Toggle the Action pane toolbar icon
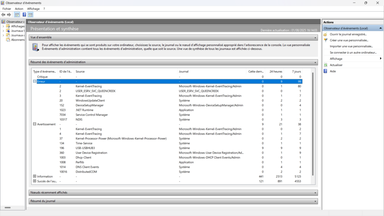384x216 pixels. pyautogui.click(x=30, y=15)
